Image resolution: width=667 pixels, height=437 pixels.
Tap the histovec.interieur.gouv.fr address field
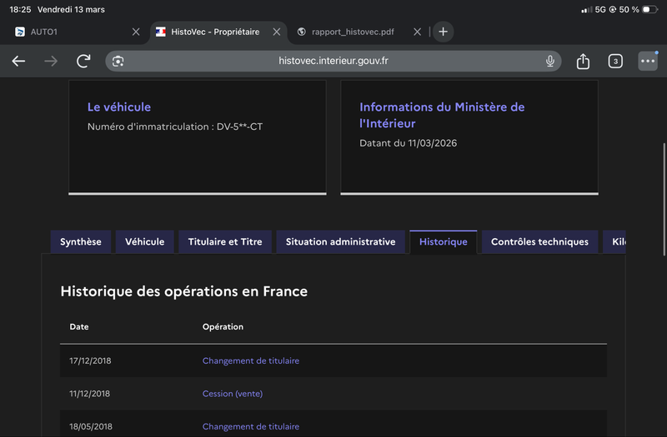coord(333,61)
